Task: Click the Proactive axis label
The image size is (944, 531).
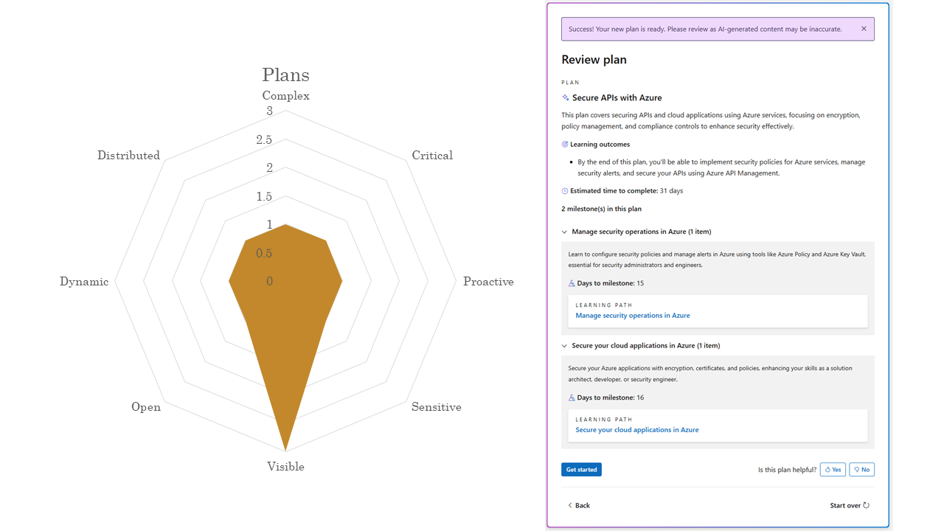Action: pyautogui.click(x=488, y=282)
